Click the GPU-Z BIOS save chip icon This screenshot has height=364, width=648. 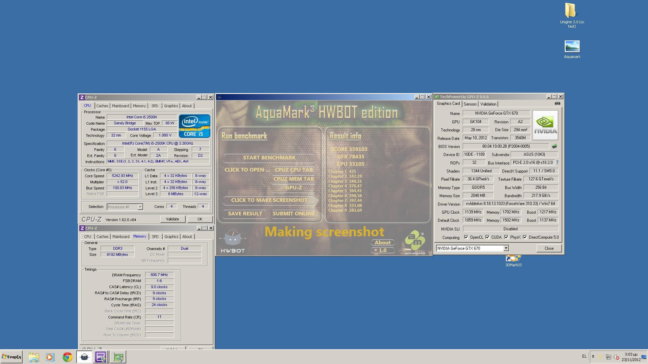(554, 146)
